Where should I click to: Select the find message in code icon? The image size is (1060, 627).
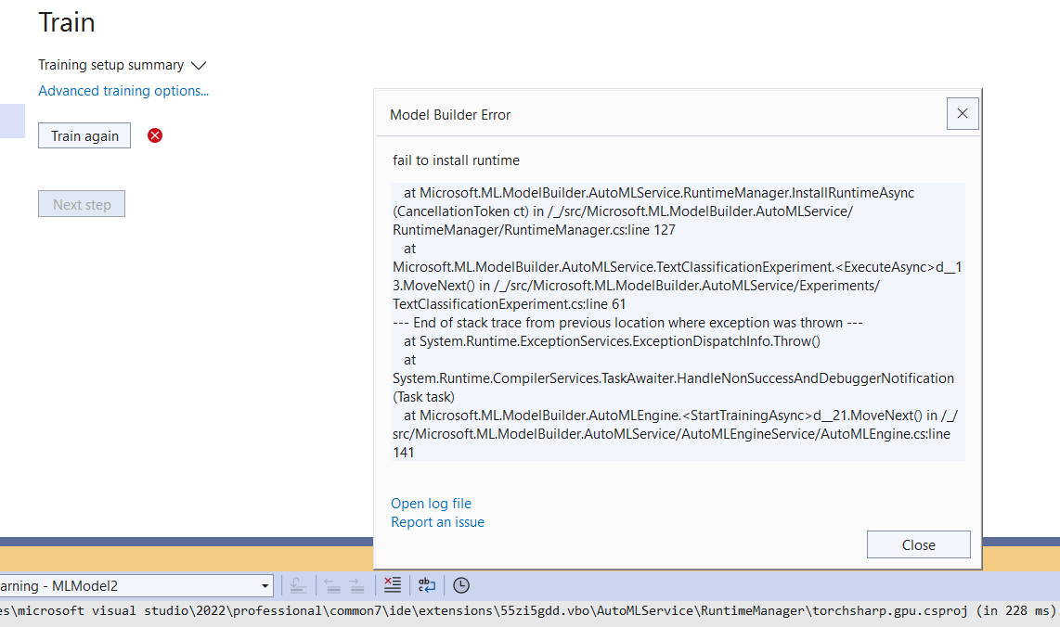(297, 585)
